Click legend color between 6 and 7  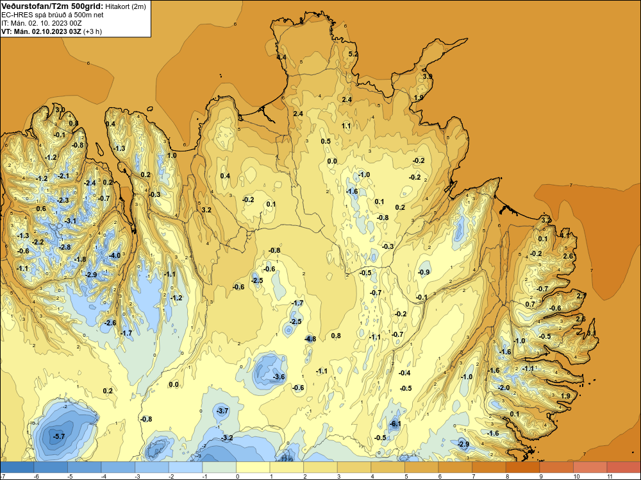455,467
